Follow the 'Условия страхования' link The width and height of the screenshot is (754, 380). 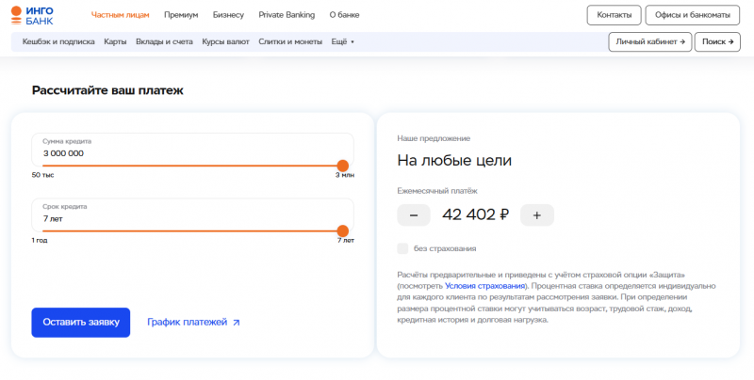(x=485, y=285)
